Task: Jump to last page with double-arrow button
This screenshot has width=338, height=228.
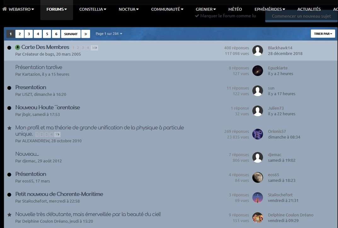Action: pyautogui.click(x=86, y=34)
